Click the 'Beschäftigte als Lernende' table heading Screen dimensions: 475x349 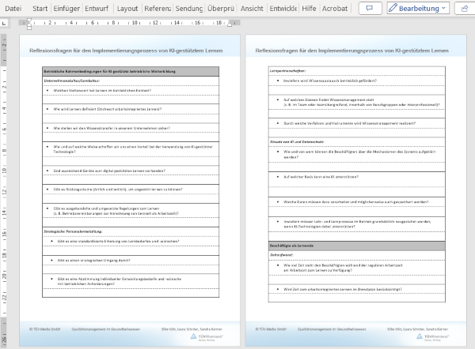click(x=294, y=247)
